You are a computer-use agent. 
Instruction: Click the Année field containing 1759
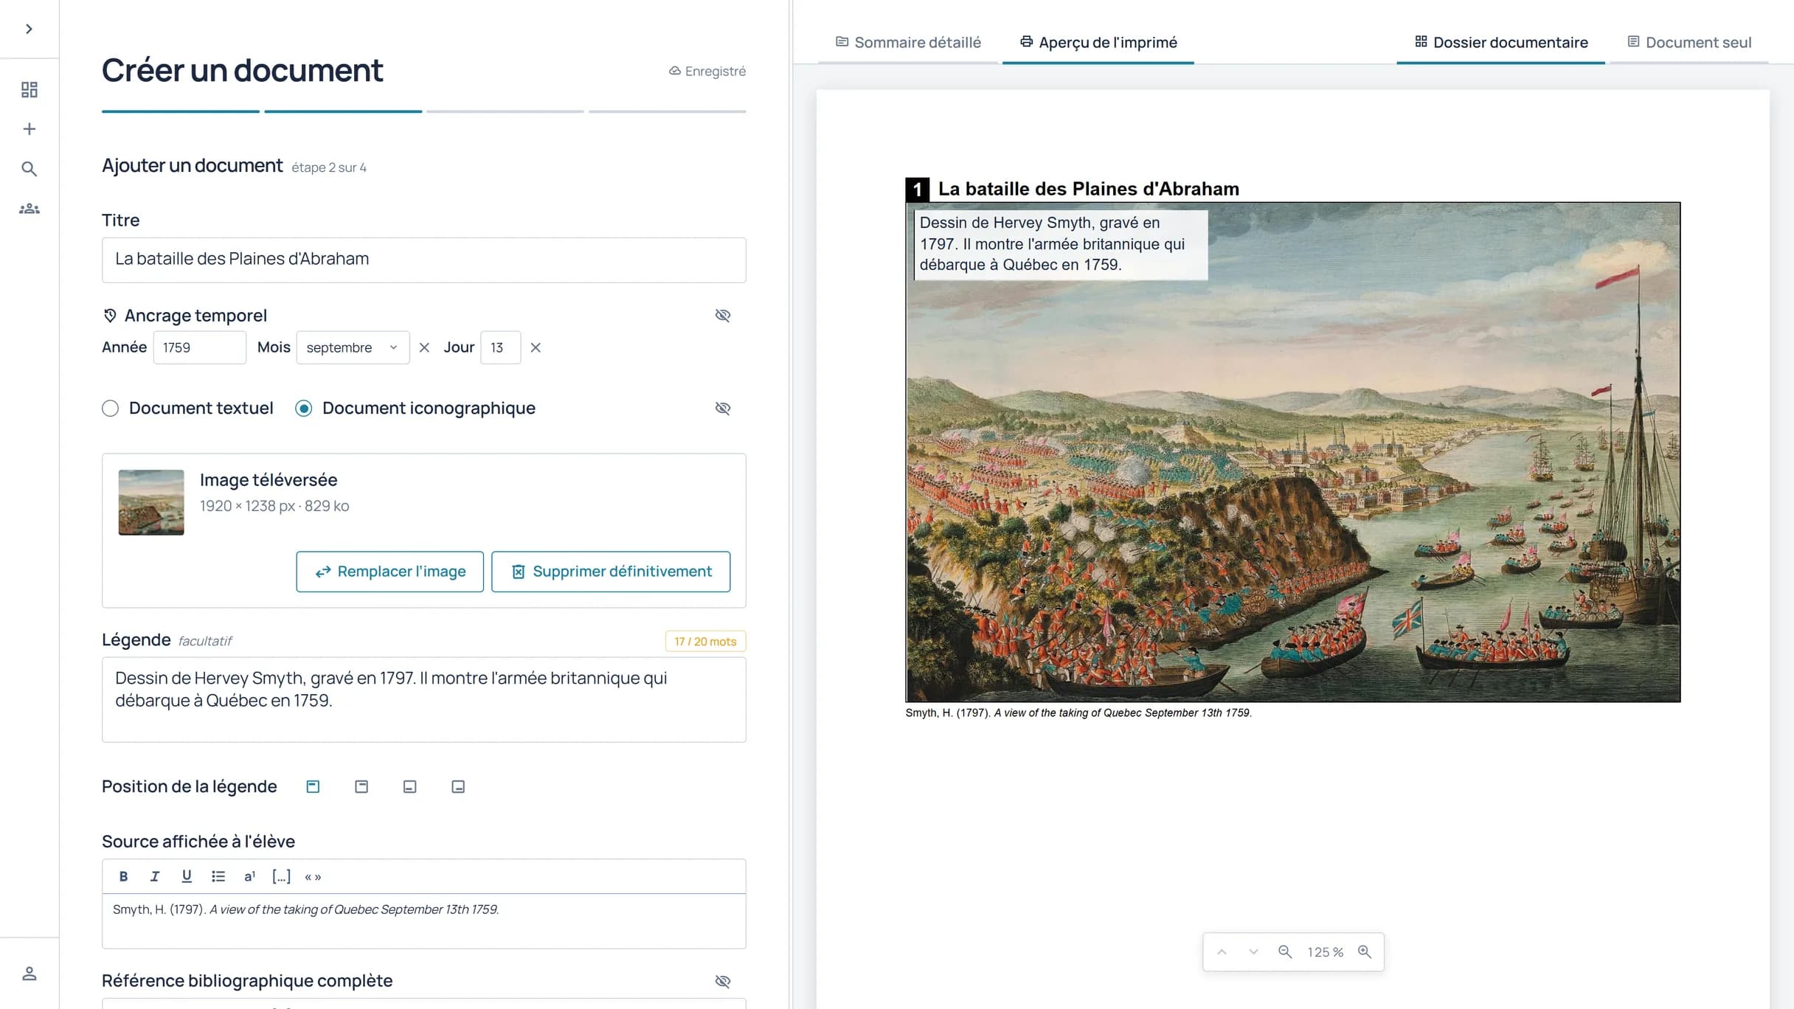coord(199,347)
